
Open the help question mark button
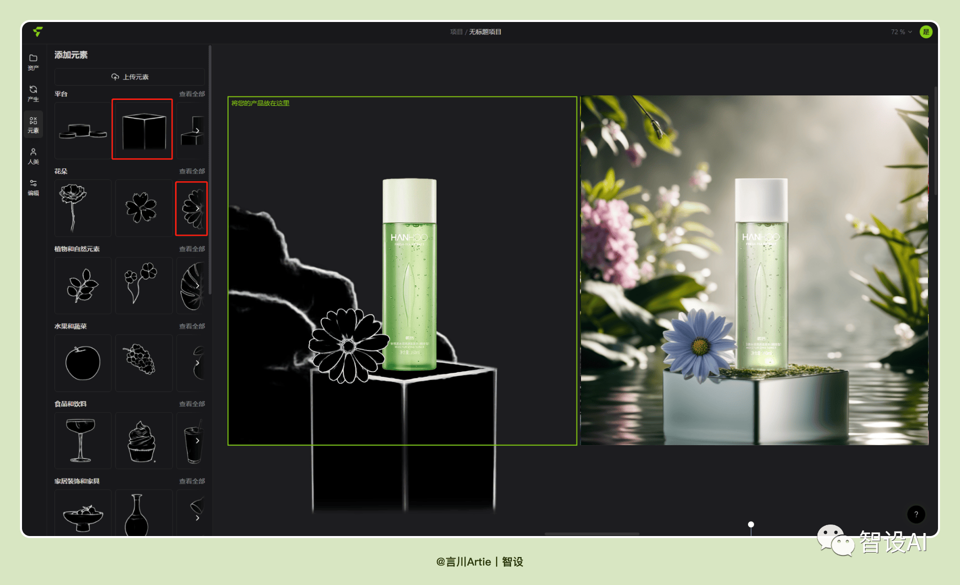coord(916,514)
